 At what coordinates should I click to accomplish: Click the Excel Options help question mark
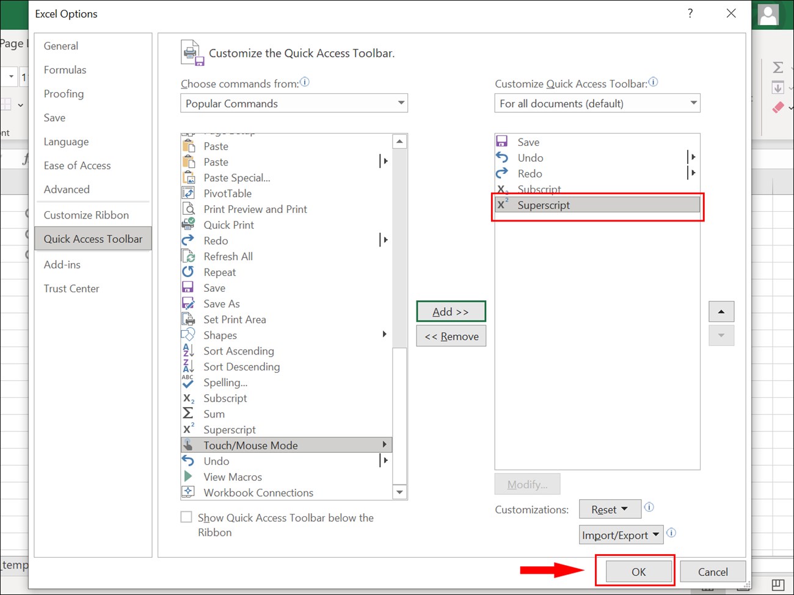pyautogui.click(x=690, y=13)
